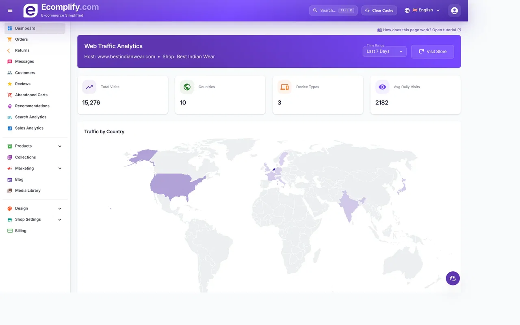Click the Sales Analytics chart icon
The height and width of the screenshot is (325, 520).
point(10,128)
